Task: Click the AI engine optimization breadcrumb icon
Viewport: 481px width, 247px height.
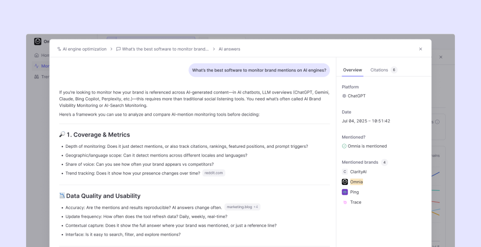Action: pos(59,49)
